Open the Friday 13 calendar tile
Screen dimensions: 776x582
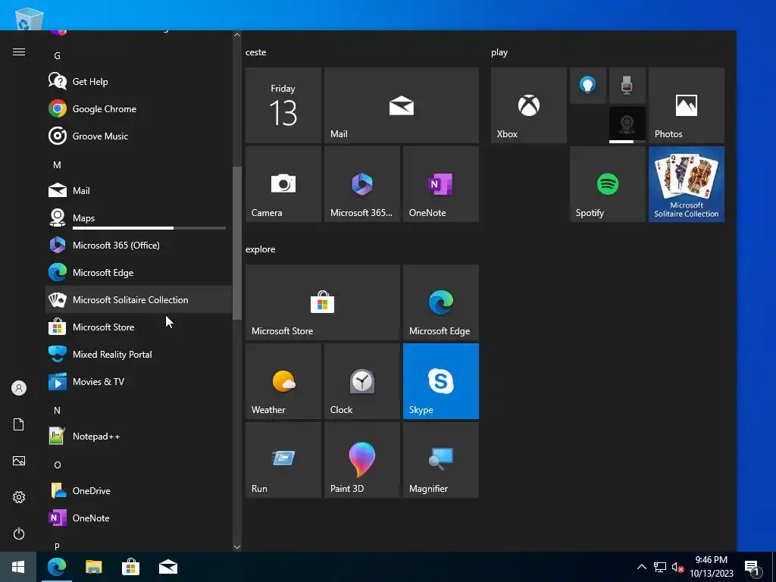(283, 105)
